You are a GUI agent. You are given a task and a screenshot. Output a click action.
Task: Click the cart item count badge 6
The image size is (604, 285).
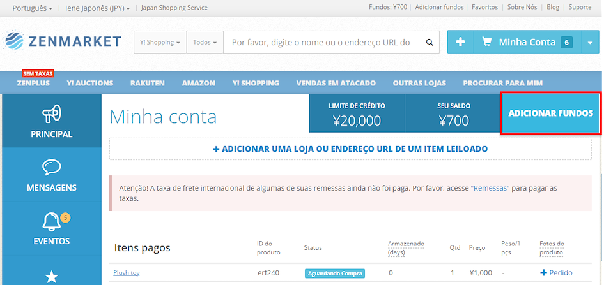pyautogui.click(x=566, y=42)
